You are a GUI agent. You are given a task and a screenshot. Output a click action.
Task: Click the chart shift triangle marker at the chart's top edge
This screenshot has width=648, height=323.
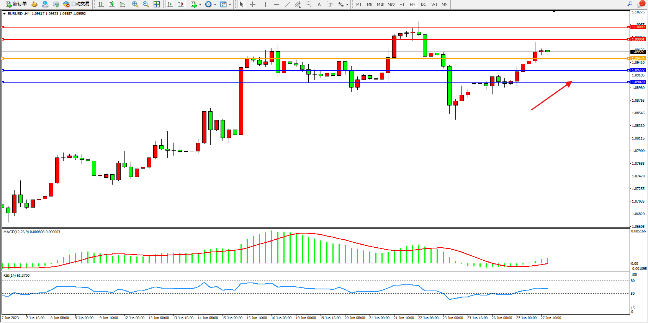[x=554, y=12]
